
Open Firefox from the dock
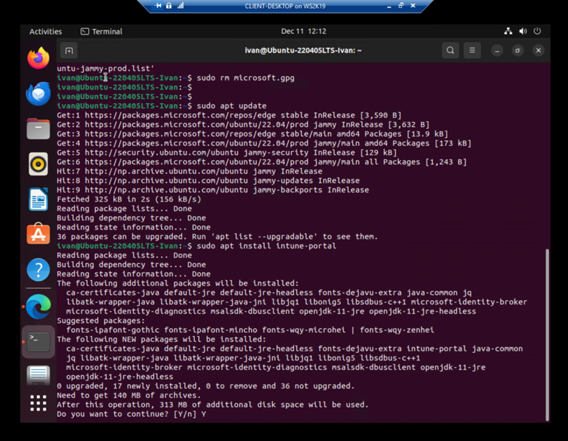(x=38, y=58)
